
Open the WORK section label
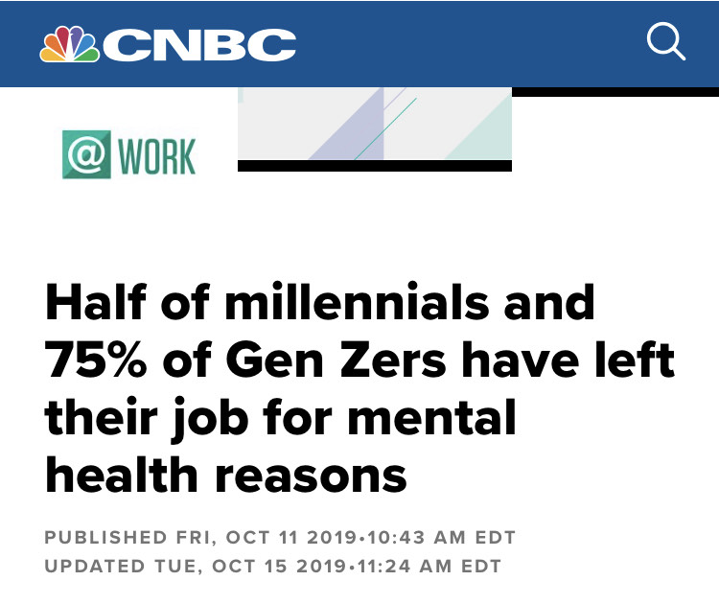click(x=157, y=156)
